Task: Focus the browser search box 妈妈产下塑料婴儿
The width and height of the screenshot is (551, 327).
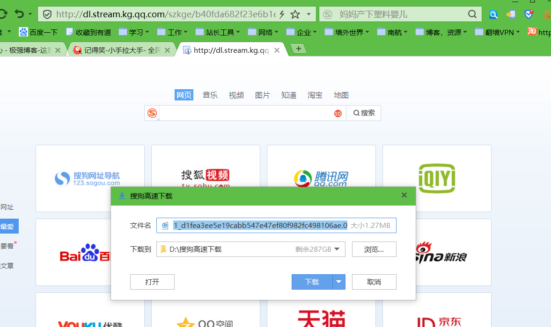Action: click(401, 14)
